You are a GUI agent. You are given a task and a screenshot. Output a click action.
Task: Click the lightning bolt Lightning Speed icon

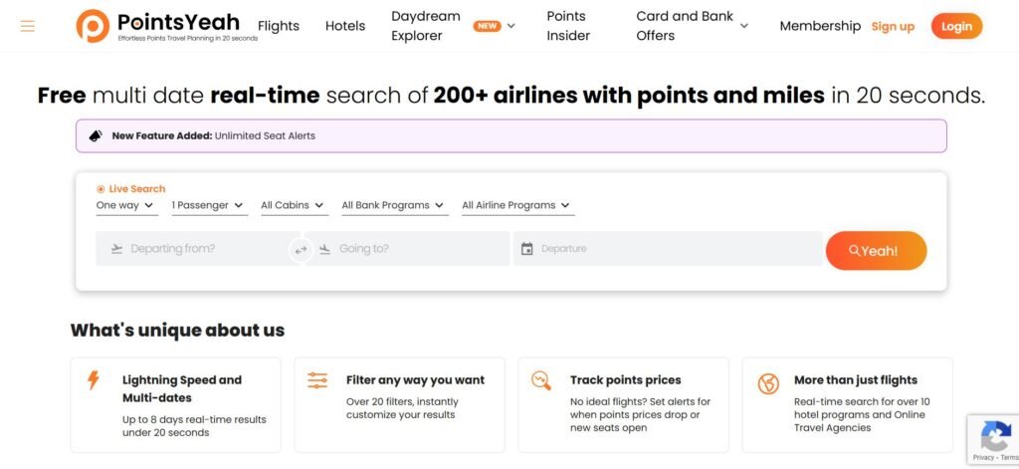click(93, 380)
